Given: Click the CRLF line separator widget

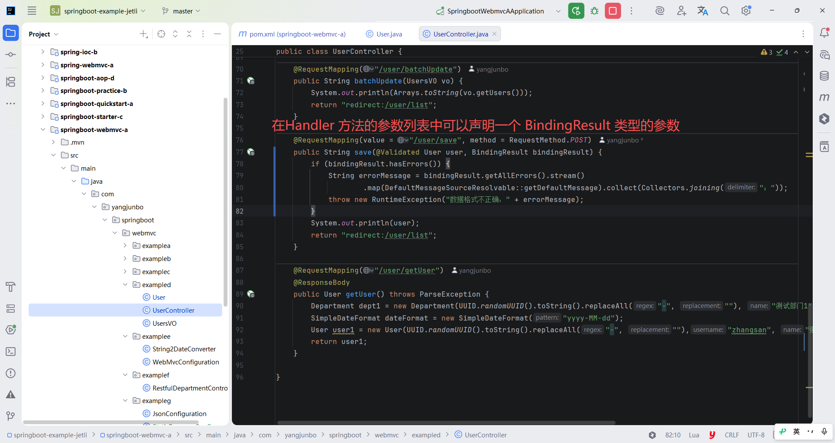Looking at the screenshot, I should (731, 435).
